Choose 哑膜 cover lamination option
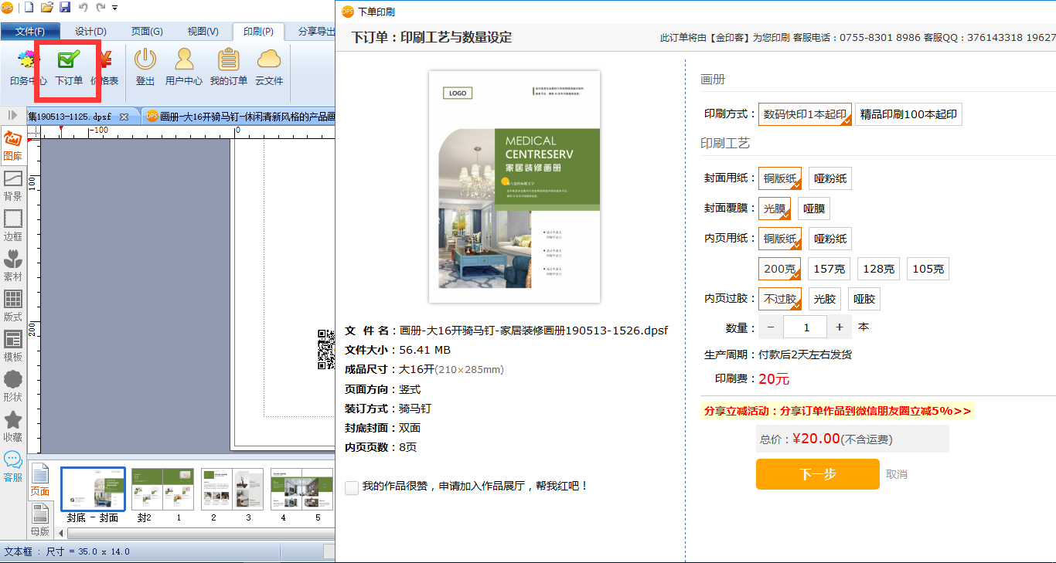 pyautogui.click(x=814, y=209)
